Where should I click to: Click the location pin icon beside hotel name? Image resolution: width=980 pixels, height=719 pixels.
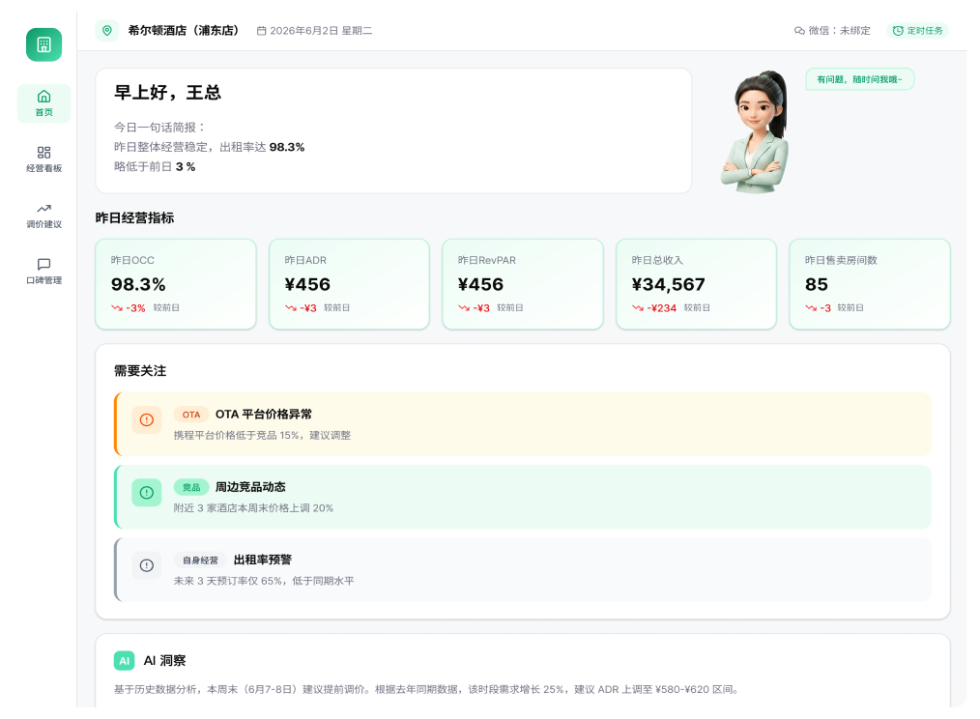coord(107,31)
